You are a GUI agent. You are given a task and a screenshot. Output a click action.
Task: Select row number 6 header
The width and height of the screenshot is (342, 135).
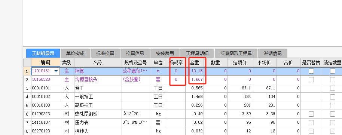point(27,114)
